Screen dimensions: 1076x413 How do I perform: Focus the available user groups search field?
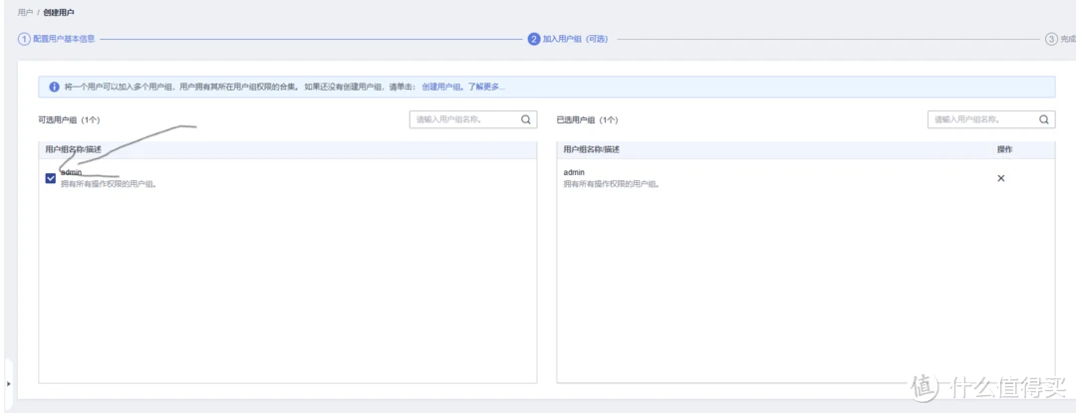[x=473, y=119]
